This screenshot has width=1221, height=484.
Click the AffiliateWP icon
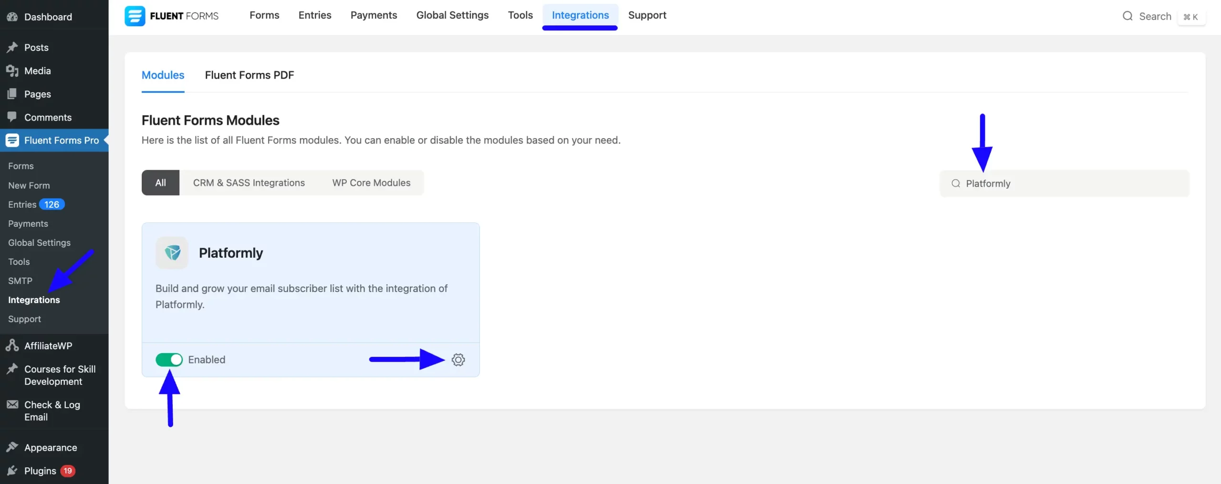coord(12,345)
